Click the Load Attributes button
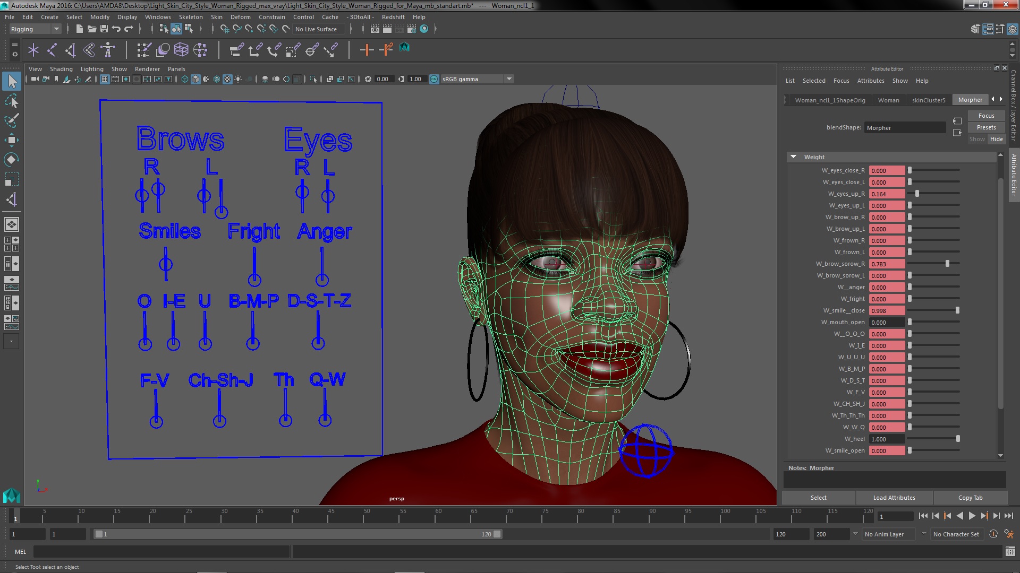 (894, 498)
